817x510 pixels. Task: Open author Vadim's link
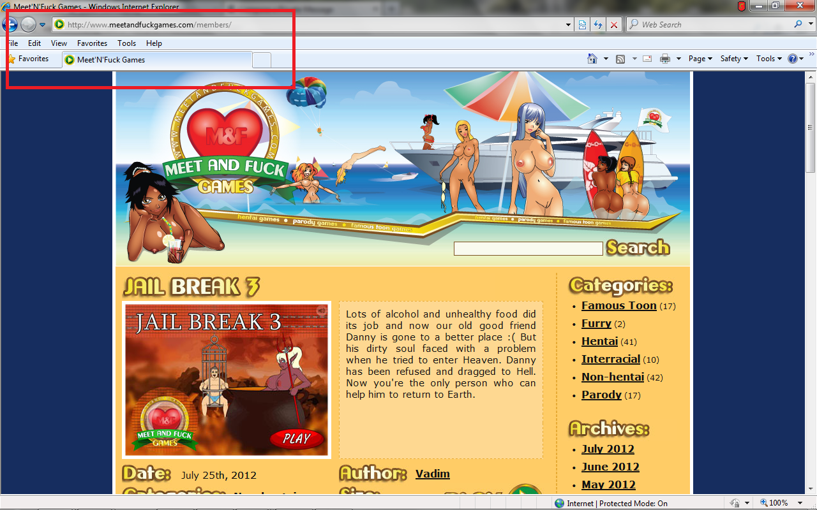point(433,474)
